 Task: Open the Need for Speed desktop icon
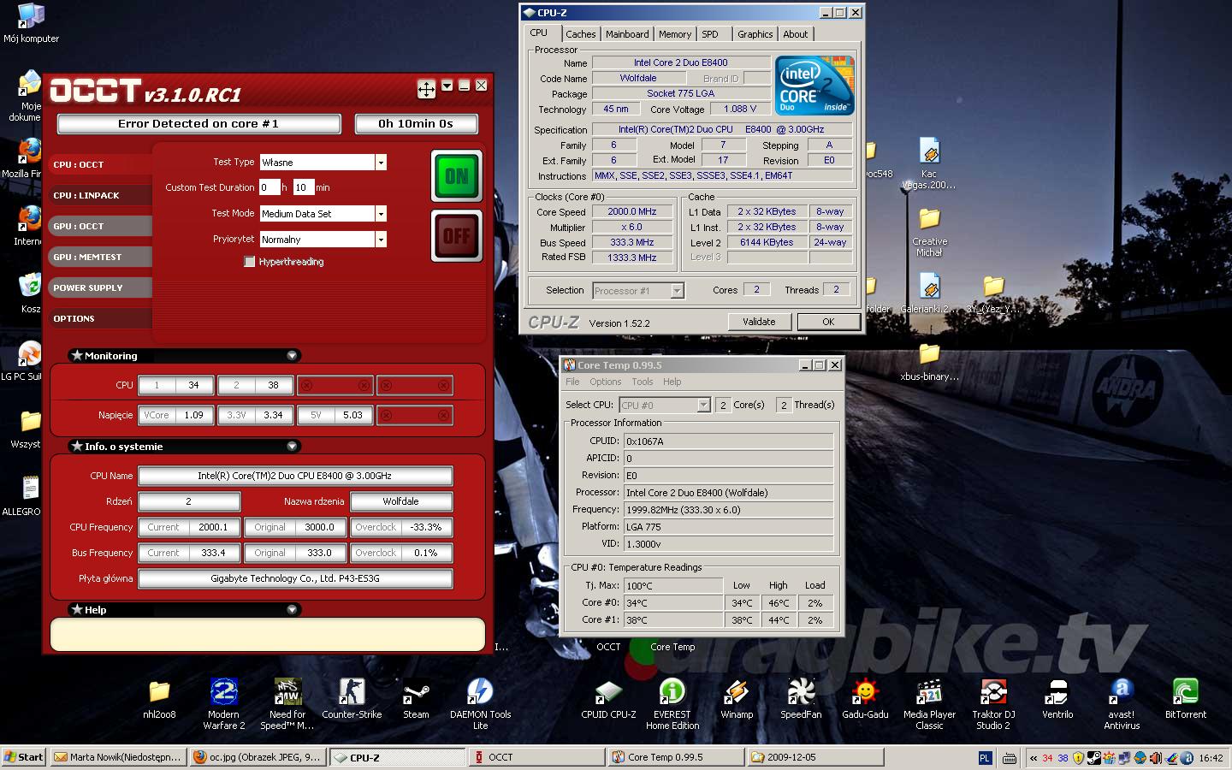(x=287, y=703)
